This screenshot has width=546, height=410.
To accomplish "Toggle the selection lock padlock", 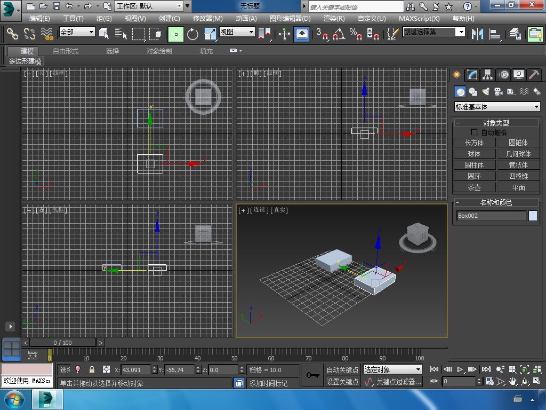I will pos(92,369).
